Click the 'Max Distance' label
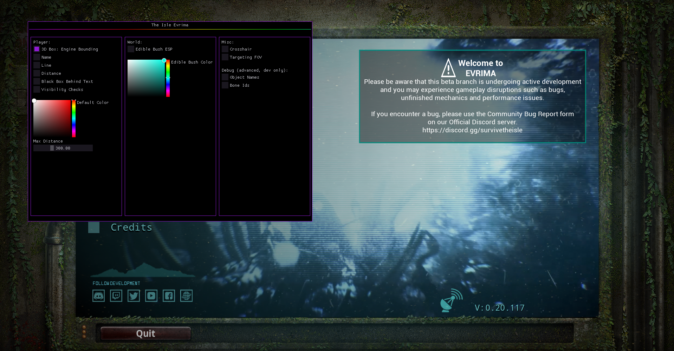This screenshot has height=351, width=674. point(48,141)
